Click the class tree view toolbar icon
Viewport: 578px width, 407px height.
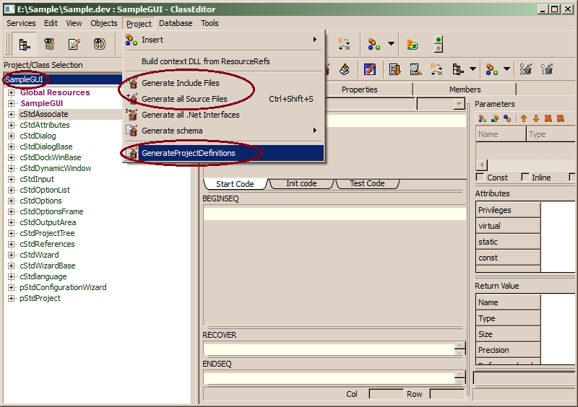[24, 45]
